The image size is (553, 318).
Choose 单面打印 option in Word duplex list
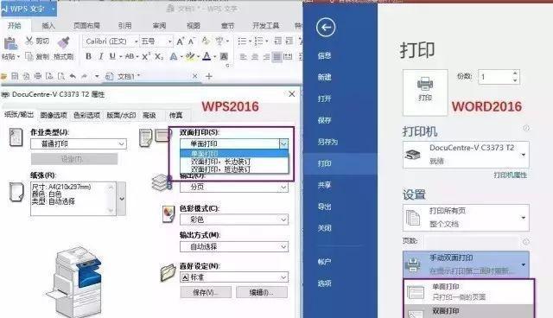[x=468, y=291]
